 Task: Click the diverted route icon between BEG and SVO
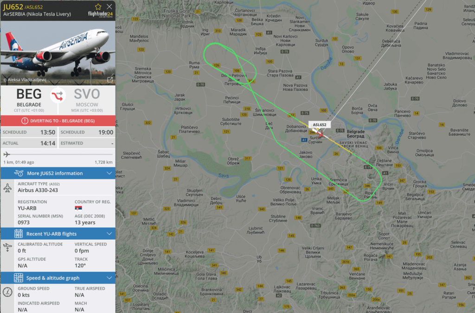coord(58,96)
